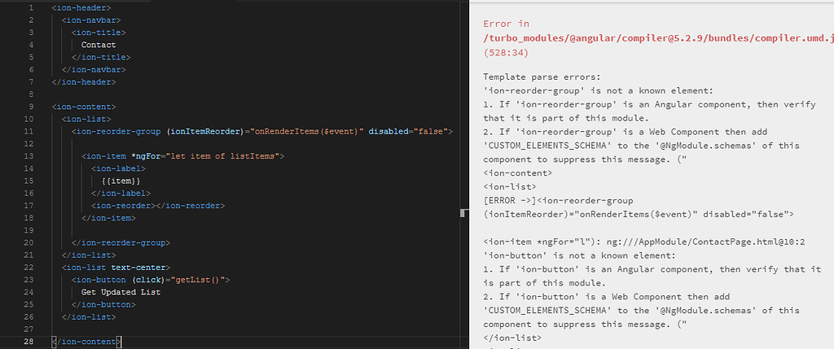Click line number 19 in the gutter

(x=29, y=230)
